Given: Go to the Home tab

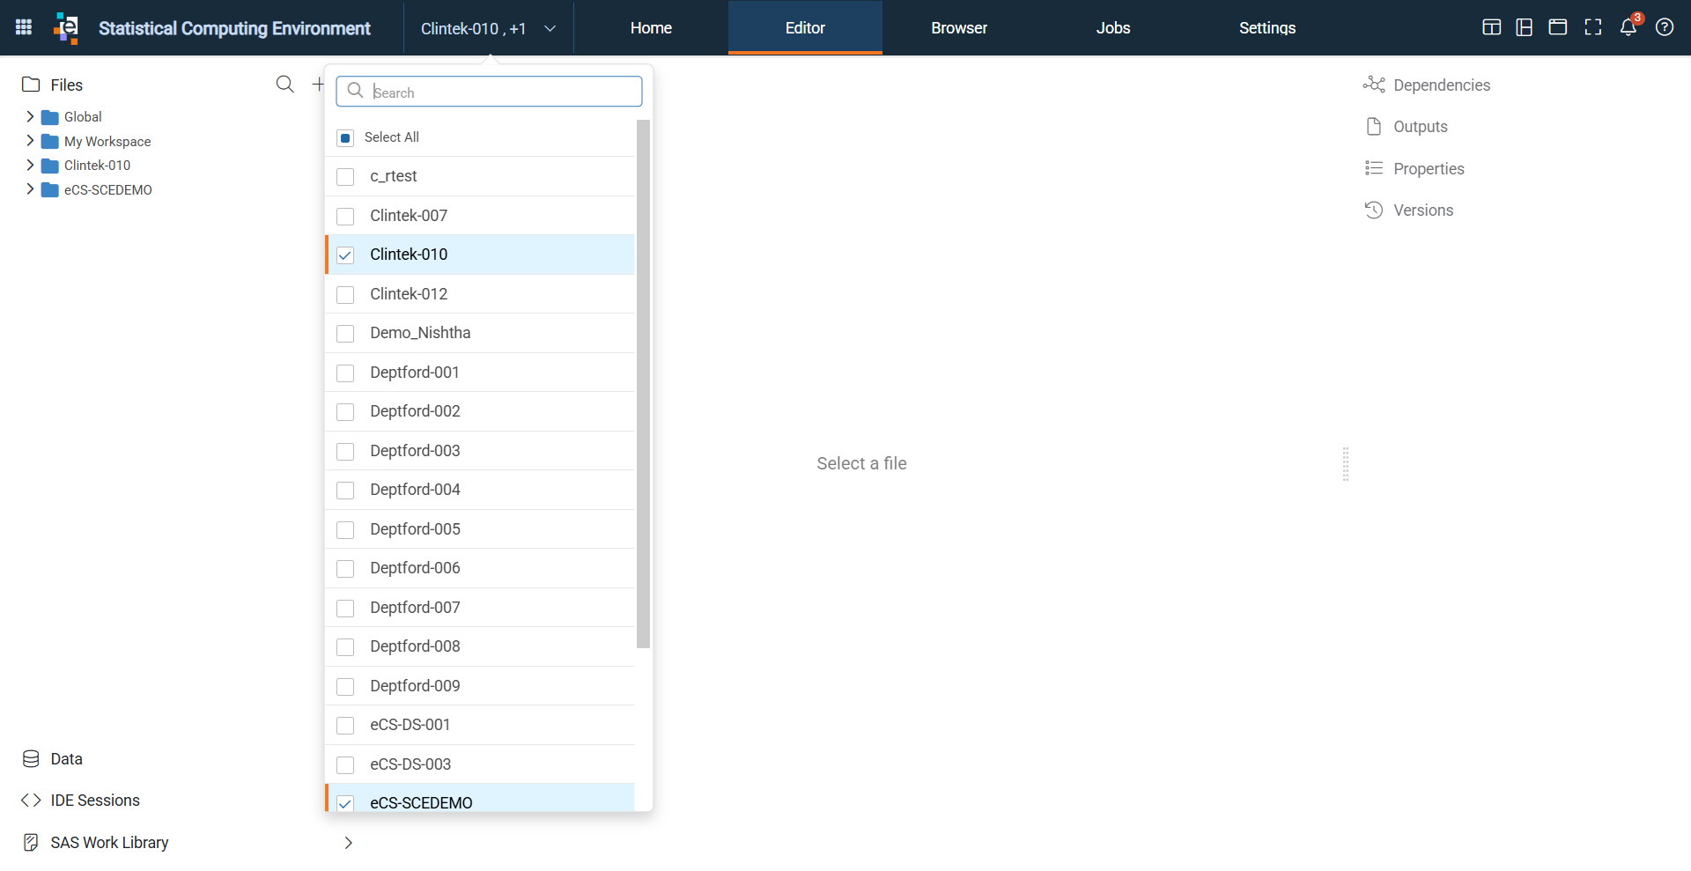Looking at the screenshot, I should click(651, 28).
